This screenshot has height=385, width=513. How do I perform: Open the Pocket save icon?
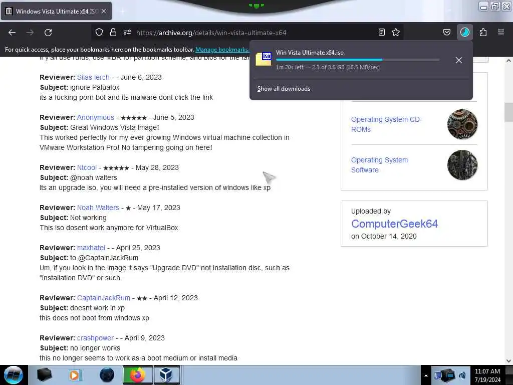point(447,32)
